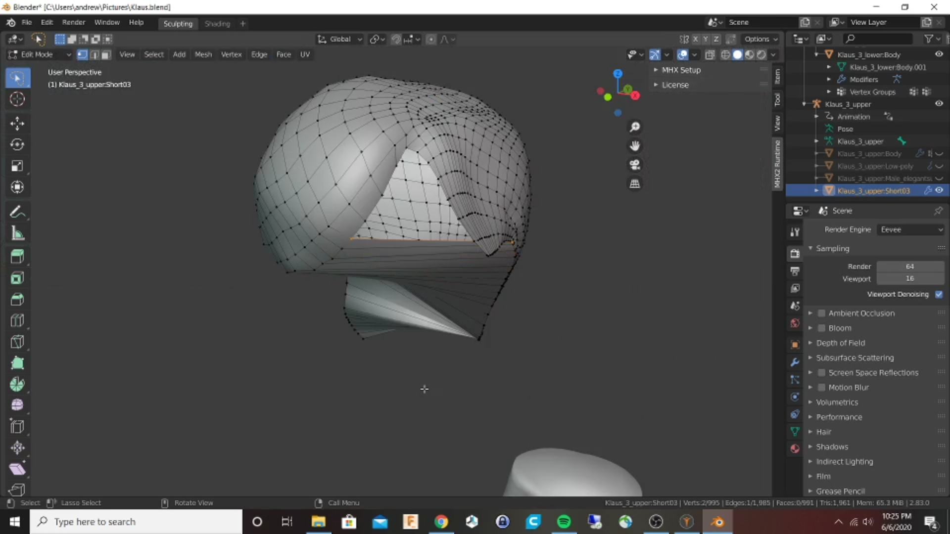Select the Annotate tool
The height and width of the screenshot is (534, 950).
click(17, 212)
